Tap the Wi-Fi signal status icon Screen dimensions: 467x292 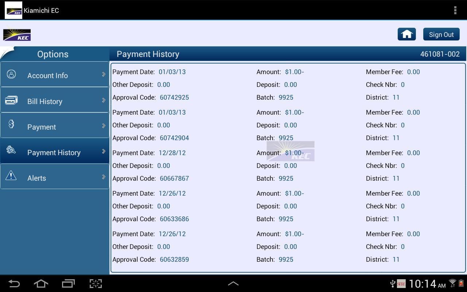coord(452,283)
